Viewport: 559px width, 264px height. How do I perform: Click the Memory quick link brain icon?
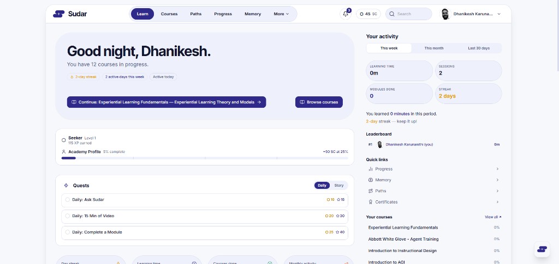371,180
